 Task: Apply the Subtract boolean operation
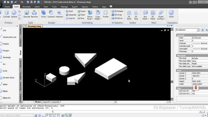coord(51,14)
